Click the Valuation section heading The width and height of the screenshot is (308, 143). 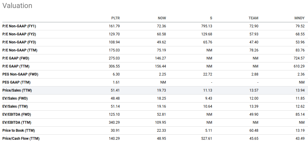pos(17,6)
